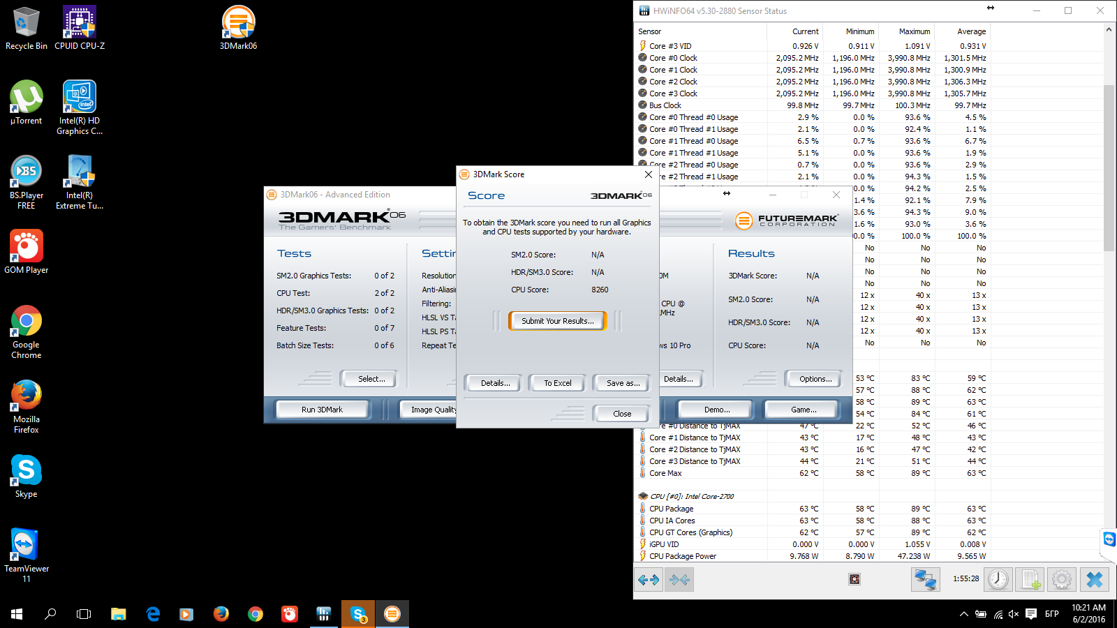Launch GOM Player desktop icon
The height and width of the screenshot is (628, 1117).
pyautogui.click(x=26, y=252)
